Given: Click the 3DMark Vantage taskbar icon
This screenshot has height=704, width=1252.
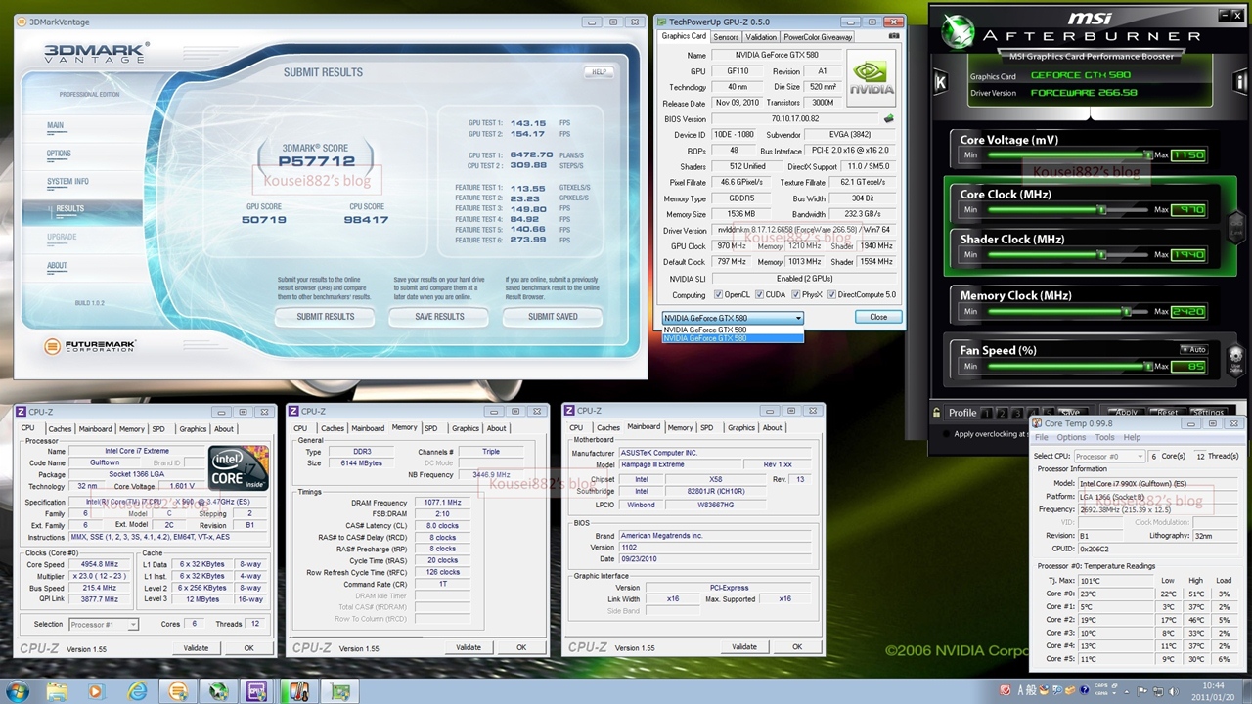Looking at the screenshot, I should (177, 691).
